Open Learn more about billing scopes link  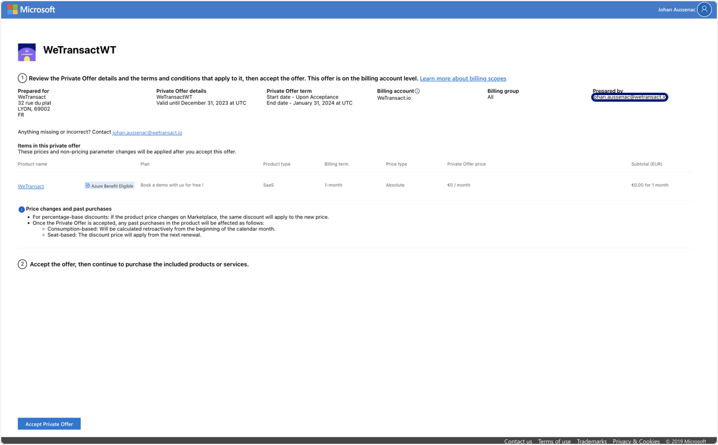pos(463,78)
